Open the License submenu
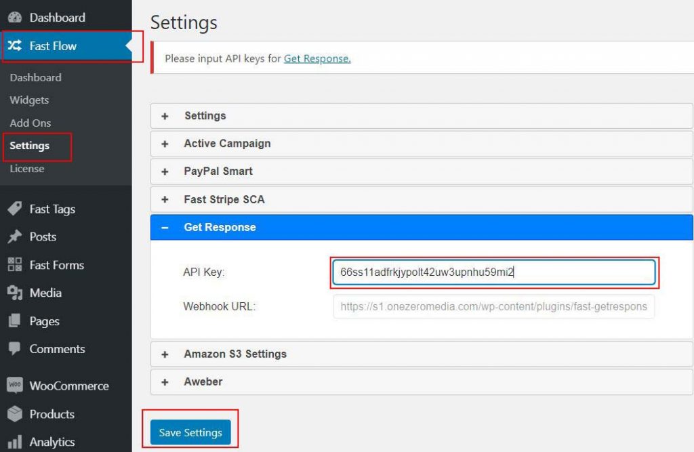This screenshot has height=452, width=694. (x=27, y=169)
